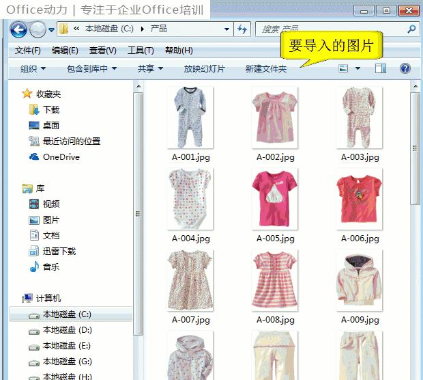Open the 查看(V) menu
The width and height of the screenshot is (423, 380).
click(103, 51)
